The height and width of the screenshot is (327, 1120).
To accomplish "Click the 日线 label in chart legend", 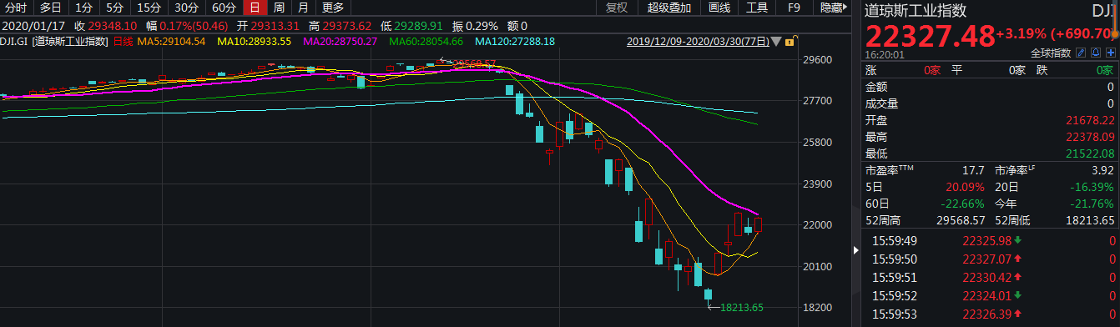I will 123,41.
